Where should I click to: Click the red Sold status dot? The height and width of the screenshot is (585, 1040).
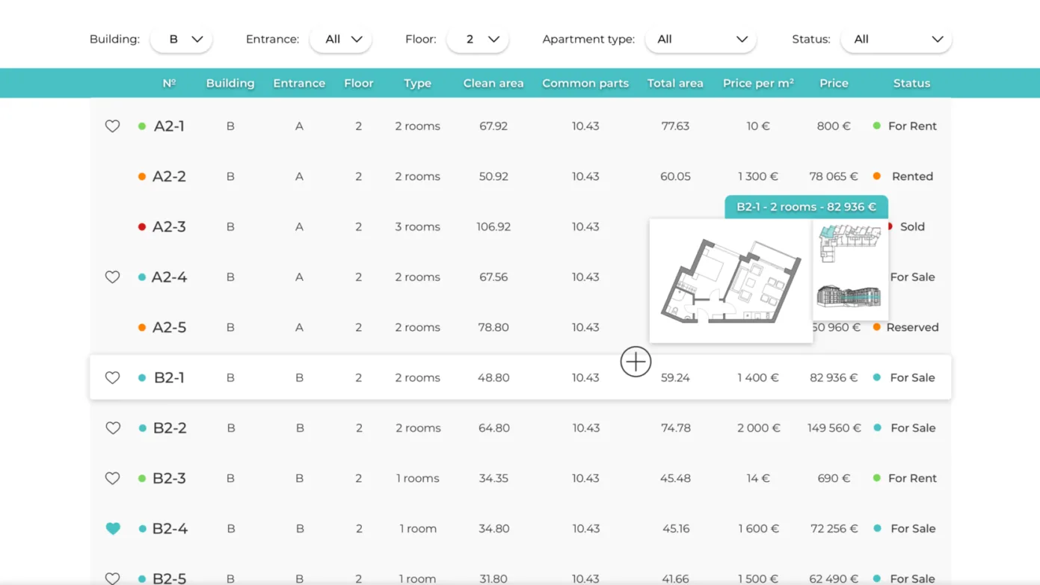click(x=890, y=226)
